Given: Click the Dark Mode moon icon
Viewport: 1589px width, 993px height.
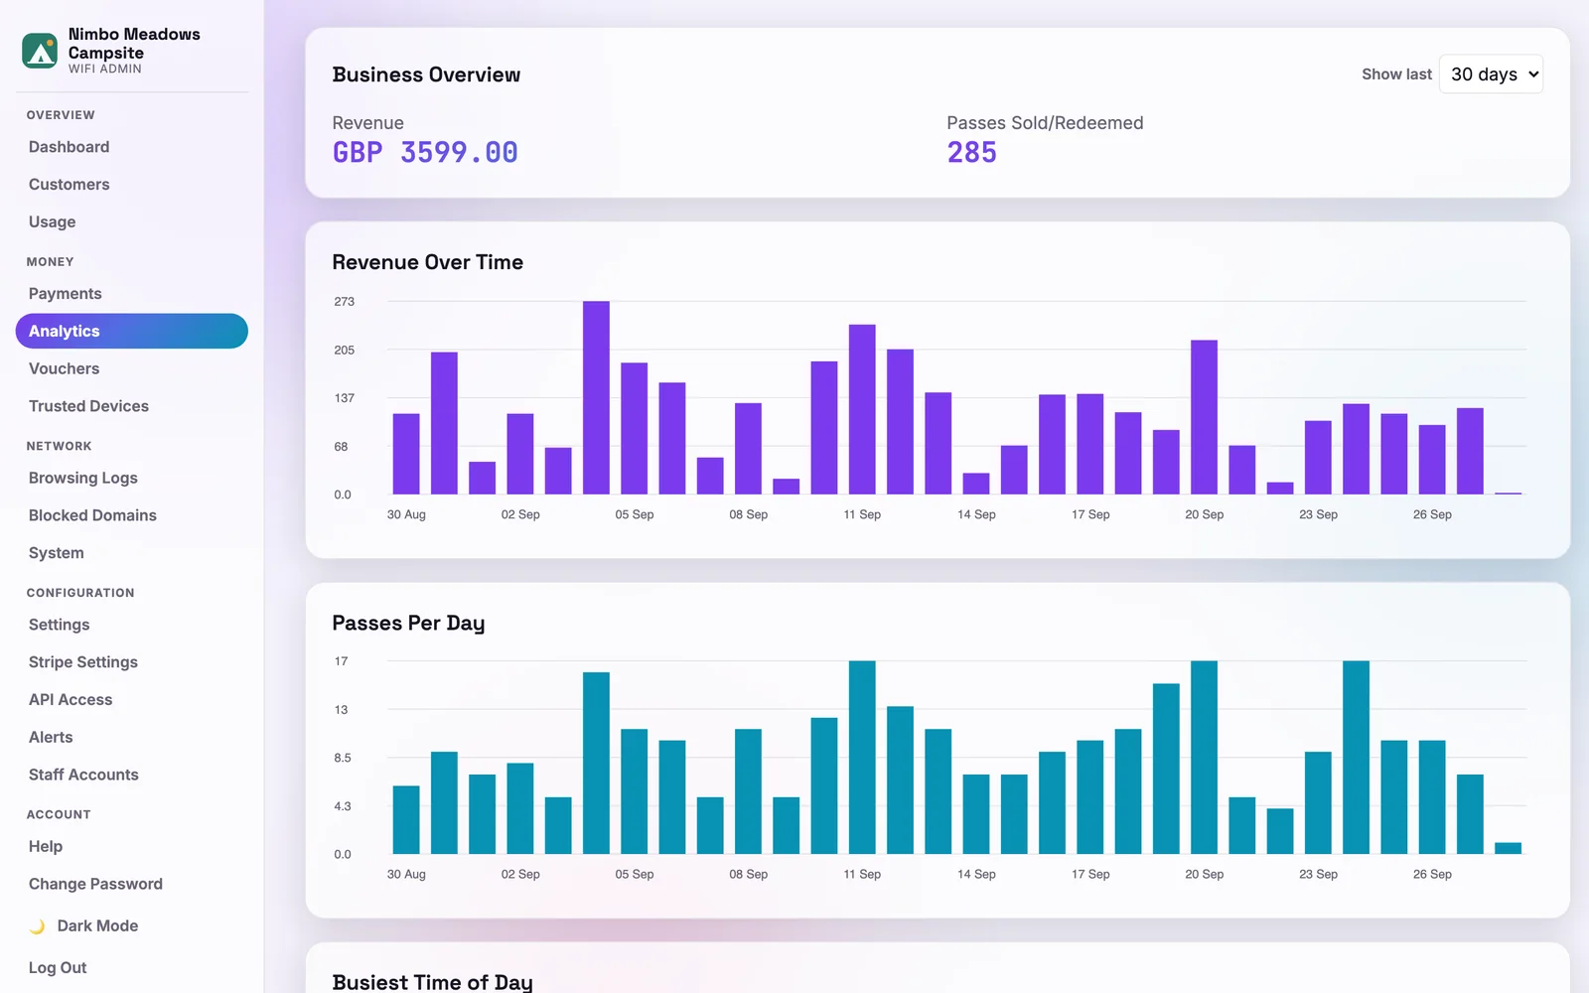Looking at the screenshot, I should click(x=37, y=926).
